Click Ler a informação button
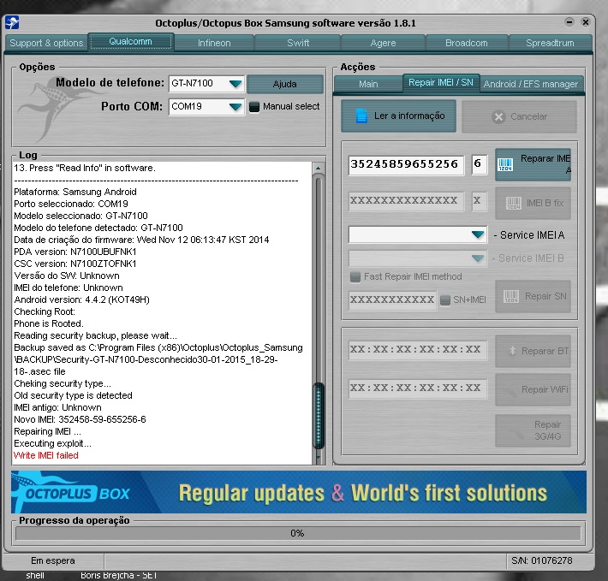Screen dimensions: 608x581 pyautogui.click(x=398, y=116)
